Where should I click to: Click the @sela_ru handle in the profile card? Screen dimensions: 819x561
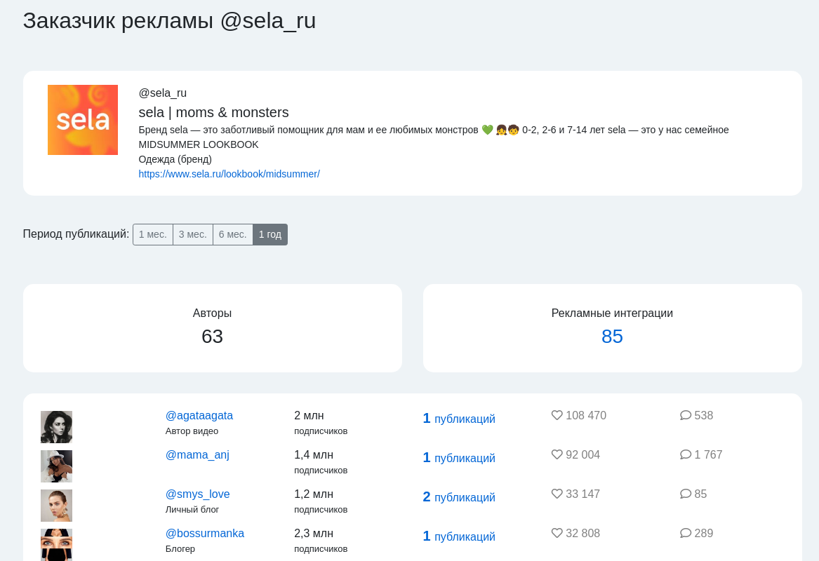(162, 93)
